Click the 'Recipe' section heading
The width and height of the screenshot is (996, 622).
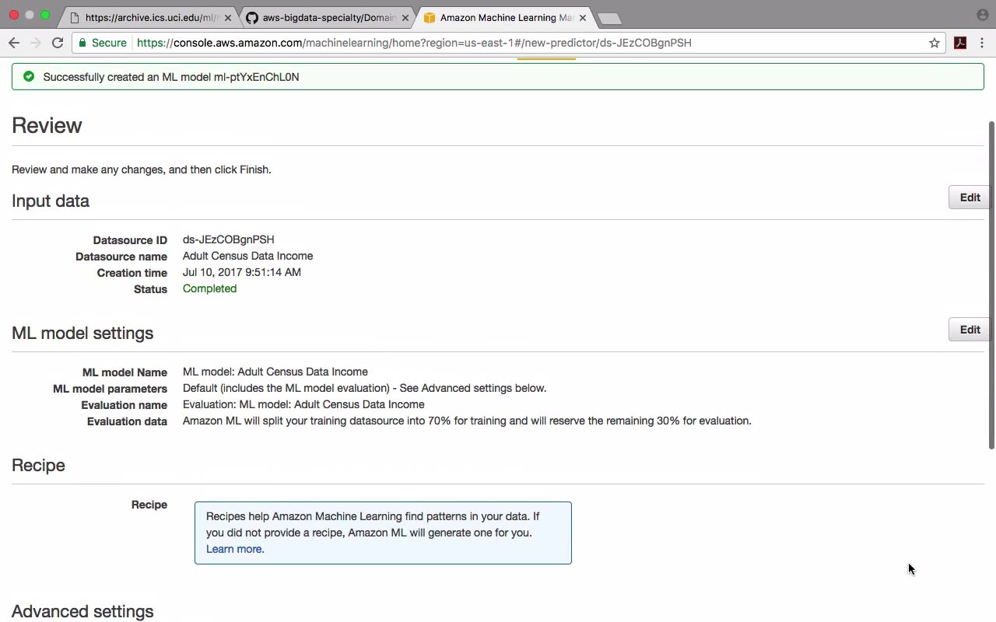38,465
